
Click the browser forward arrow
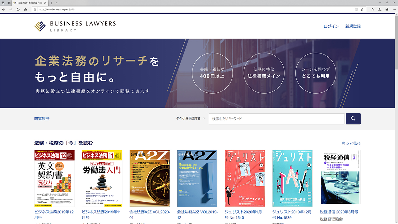(x=11, y=9)
